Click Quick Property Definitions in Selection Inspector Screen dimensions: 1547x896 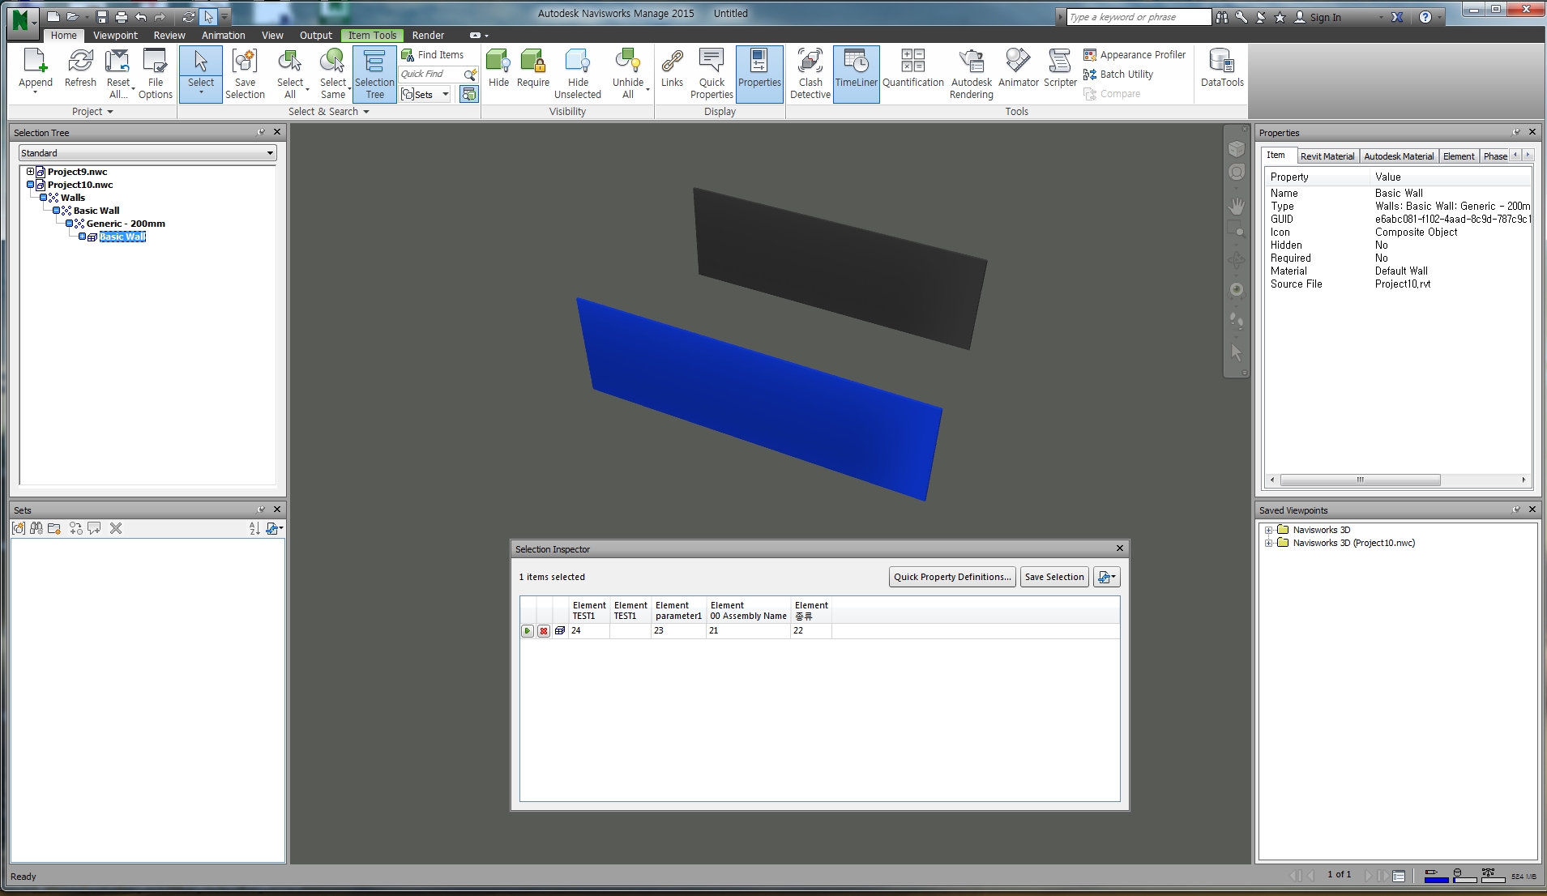951,576
